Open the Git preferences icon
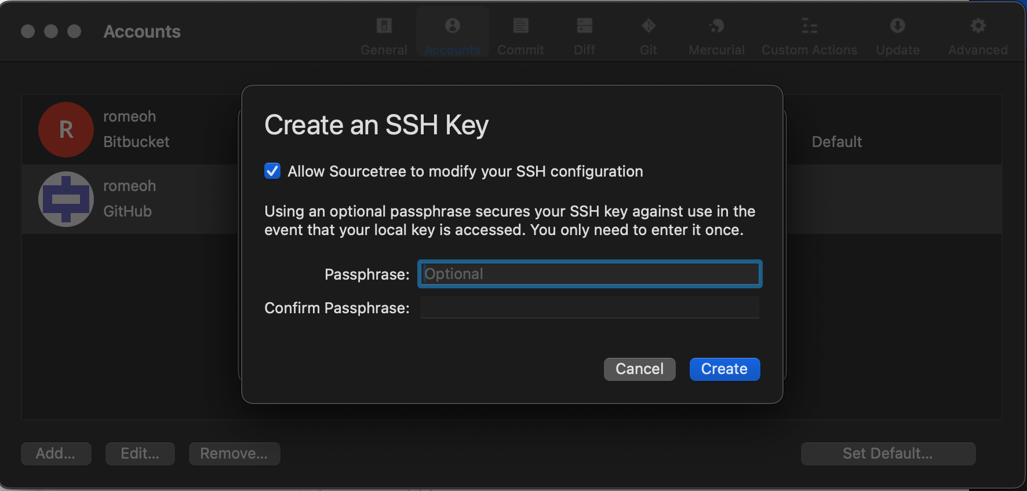This screenshot has width=1027, height=491. (649, 26)
